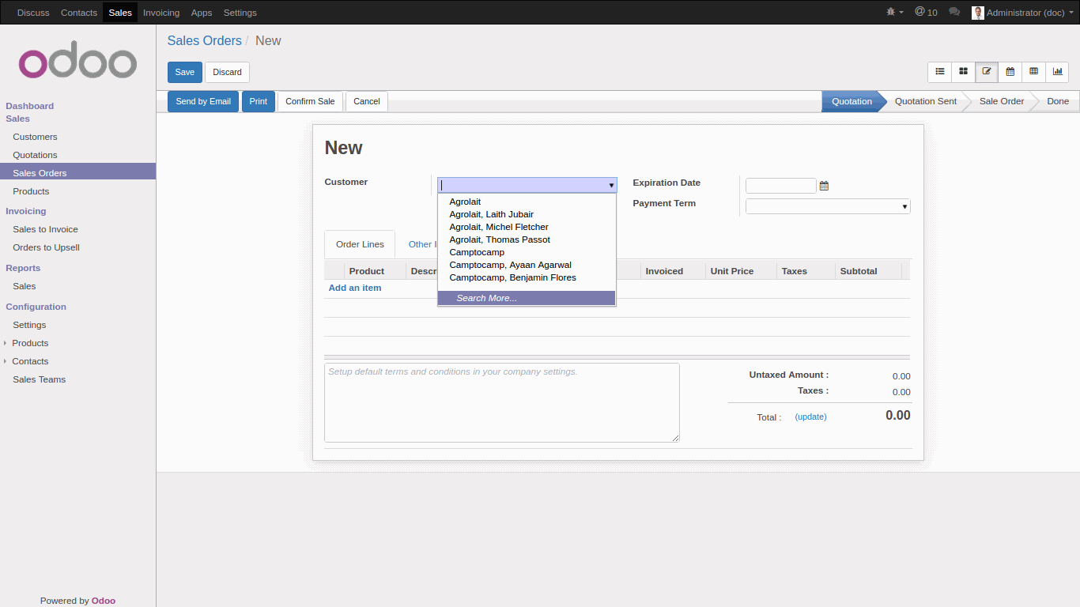1080x607 pixels.
Task: Open Products under Sales sidebar
Action: 31,191
